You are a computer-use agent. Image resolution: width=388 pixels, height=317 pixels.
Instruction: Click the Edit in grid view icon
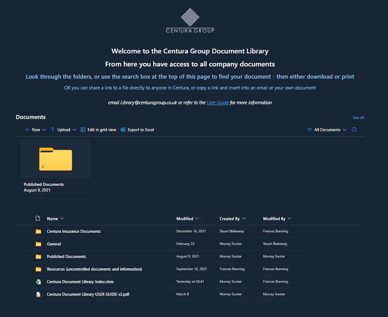[83, 130]
